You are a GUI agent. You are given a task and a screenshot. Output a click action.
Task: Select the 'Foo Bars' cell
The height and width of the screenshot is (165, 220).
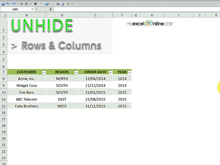(26, 92)
